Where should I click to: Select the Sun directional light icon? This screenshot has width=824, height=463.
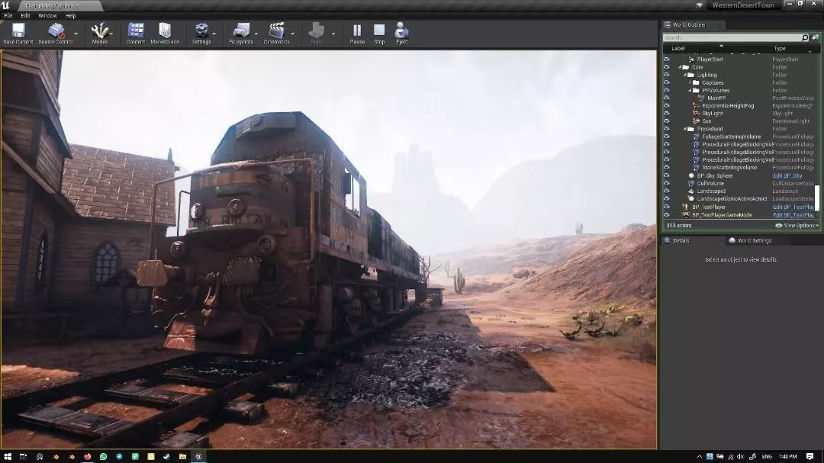pyautogui.click(x=697, y=121)
